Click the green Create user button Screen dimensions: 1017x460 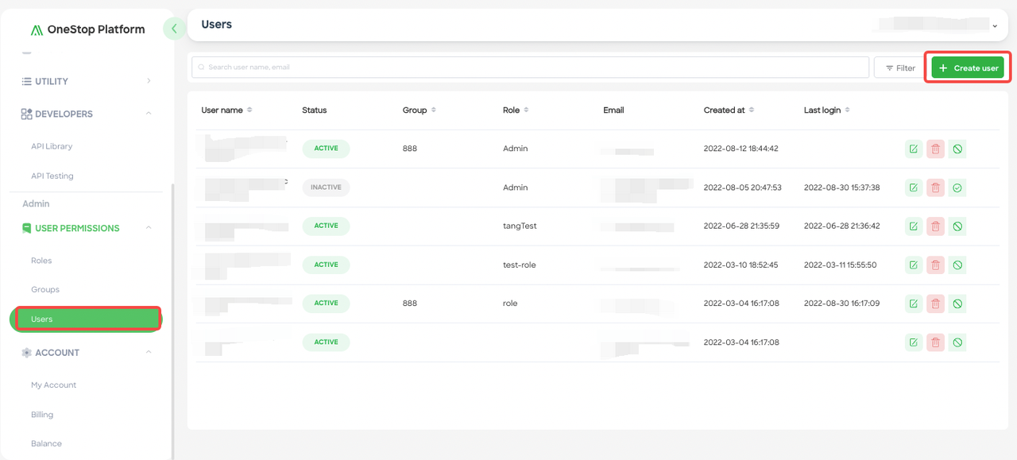[967, 68]
